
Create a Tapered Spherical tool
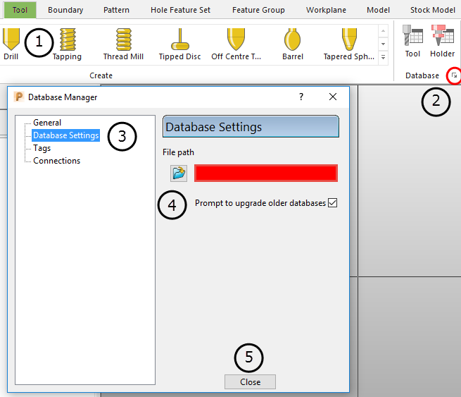pyautogui.click(x=349, y=44)
